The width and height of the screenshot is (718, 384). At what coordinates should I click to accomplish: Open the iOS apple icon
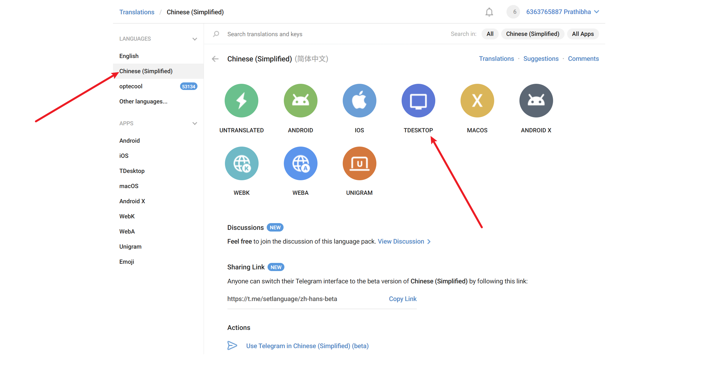[359, 101]
